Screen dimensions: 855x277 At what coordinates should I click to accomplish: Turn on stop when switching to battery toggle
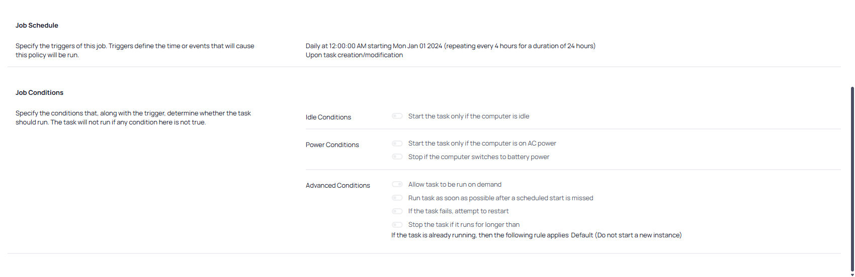click(397, 157)
